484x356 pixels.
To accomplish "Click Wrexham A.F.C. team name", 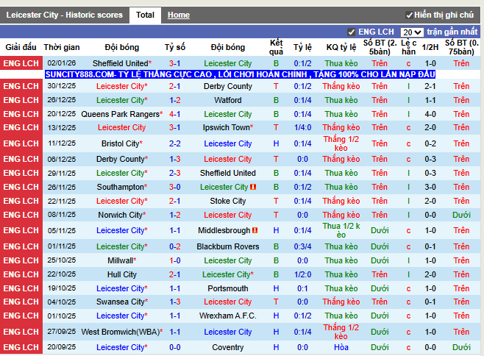I will tap(228, 316).
